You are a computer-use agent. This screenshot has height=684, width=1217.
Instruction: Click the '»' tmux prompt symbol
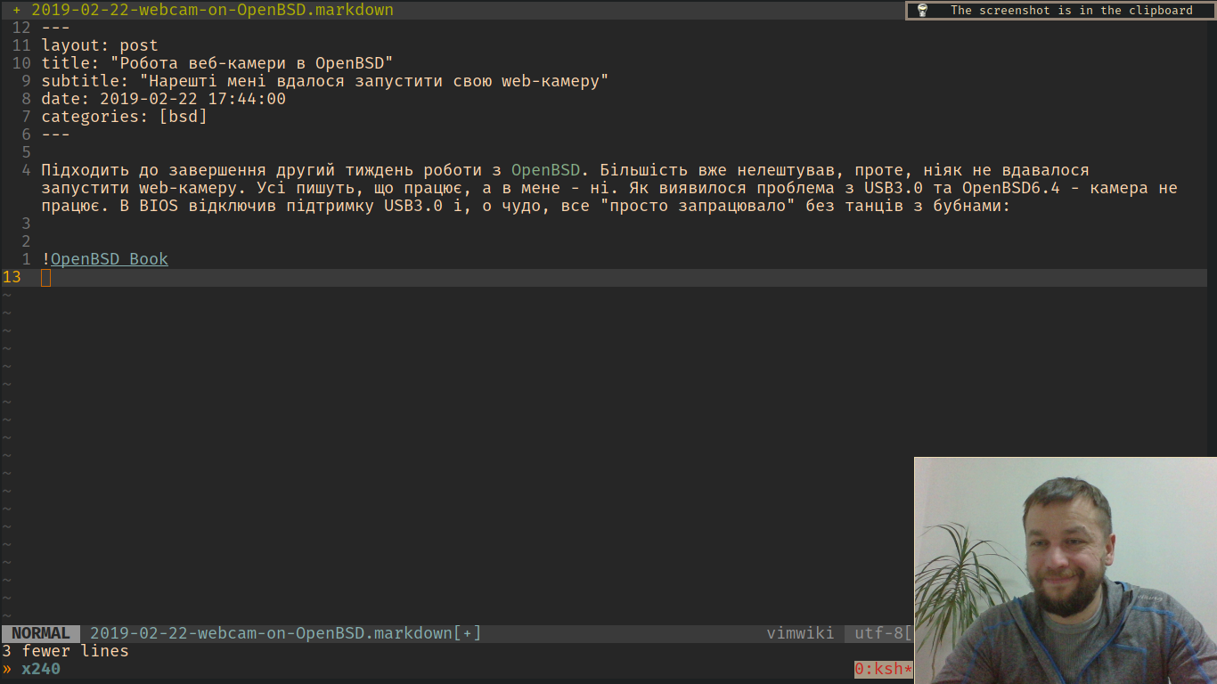[7, 669]
